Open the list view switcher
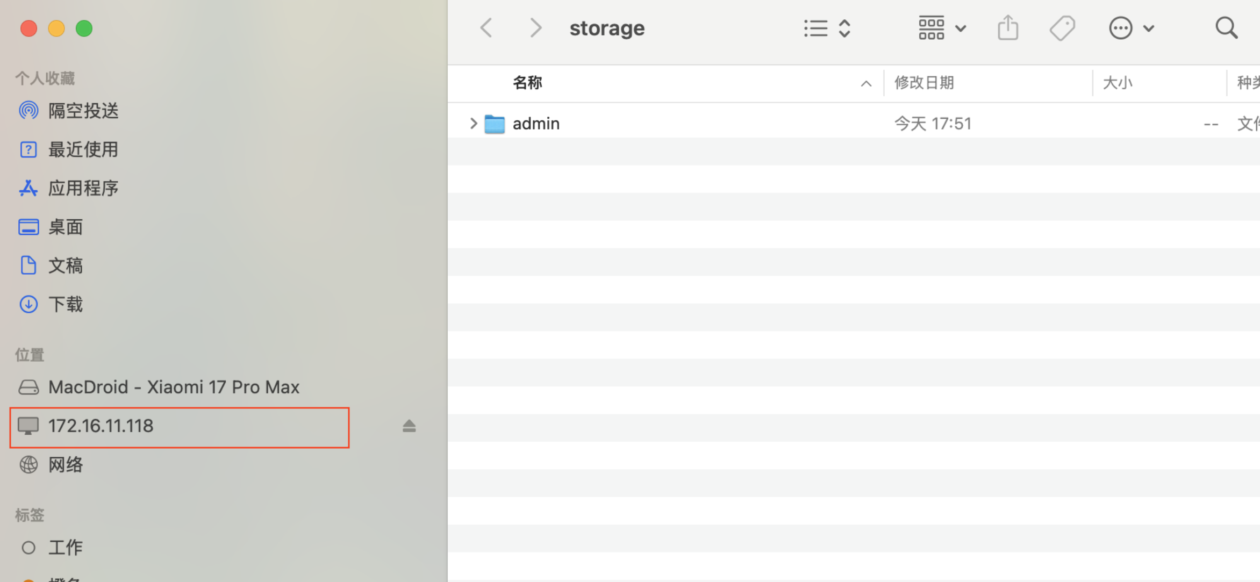This screenshot has height=582, width=1260. click(x=827, y=28)
